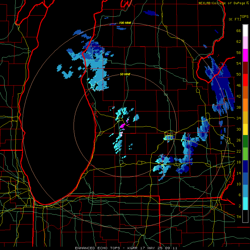Click the white 66 kft legend swatch

click(245, 31)
